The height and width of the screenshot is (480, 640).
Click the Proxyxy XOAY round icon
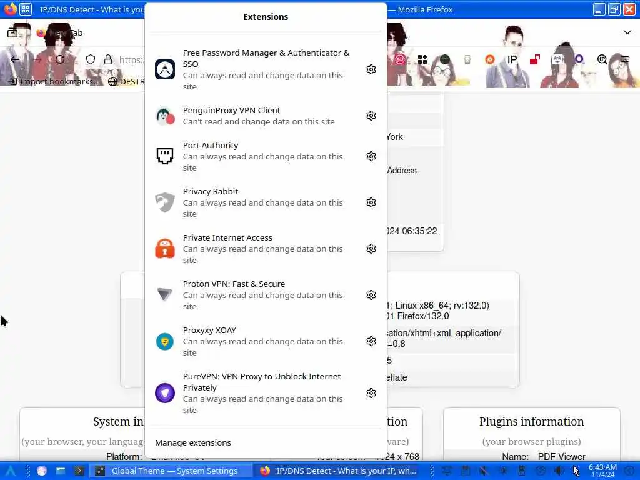(165, 341)
